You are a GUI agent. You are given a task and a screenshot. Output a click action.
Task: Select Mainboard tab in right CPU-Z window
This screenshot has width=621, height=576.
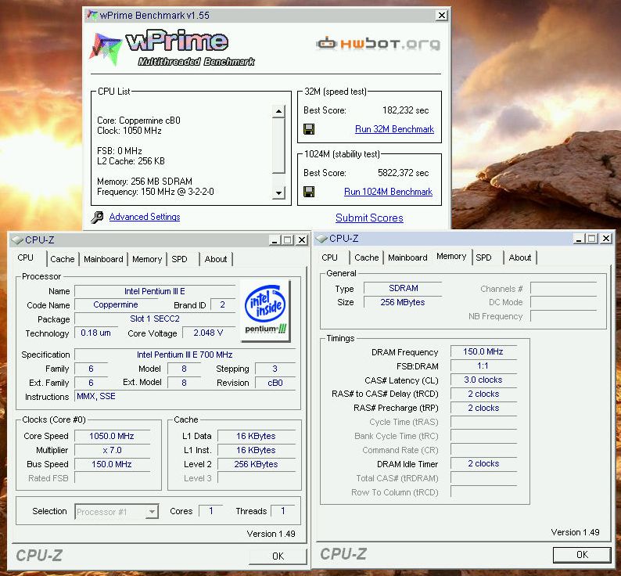pos(407,257)
